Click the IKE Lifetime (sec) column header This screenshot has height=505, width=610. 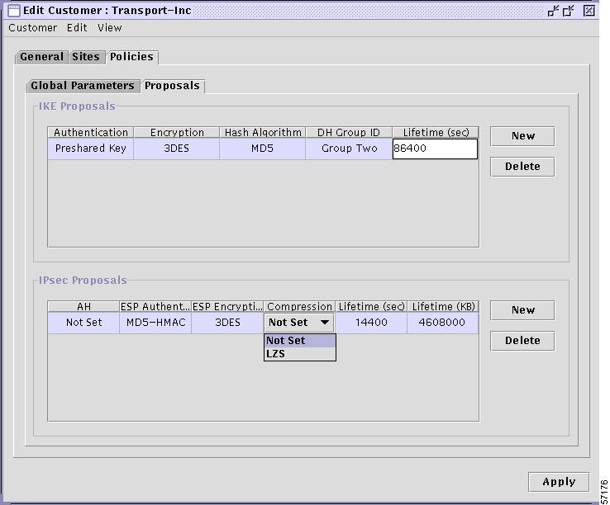point(436,133)
